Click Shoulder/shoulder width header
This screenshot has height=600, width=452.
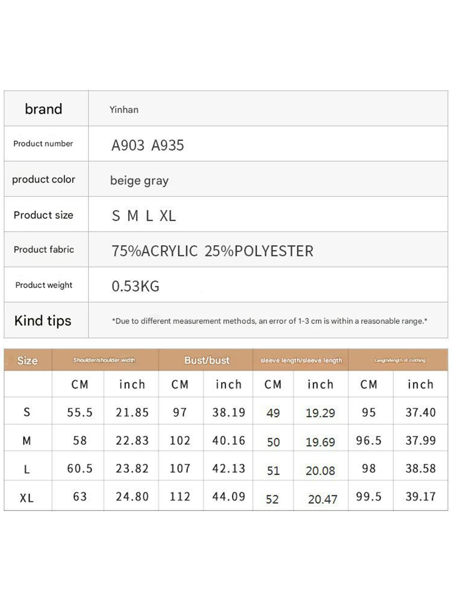[x=104, y=360]
